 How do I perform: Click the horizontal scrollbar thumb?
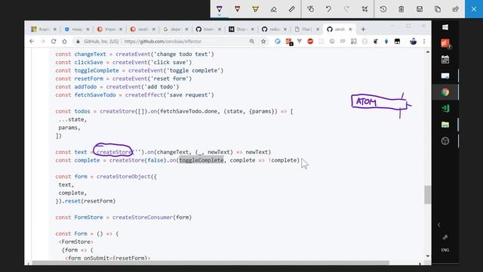pyautogui.click(x=211, y=263)
